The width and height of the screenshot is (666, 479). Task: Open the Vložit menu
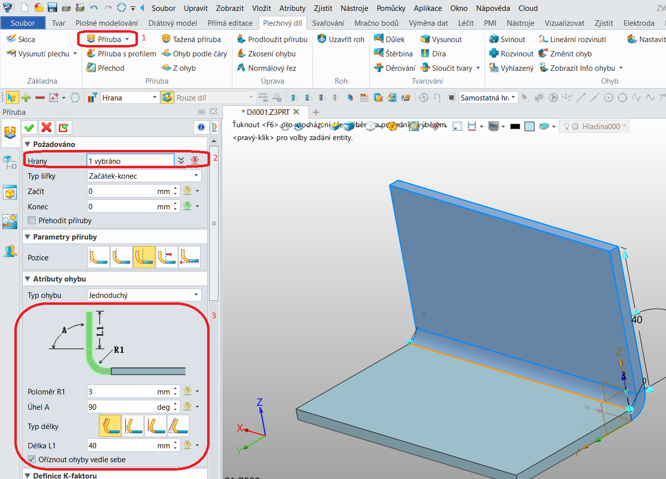pos(262,8)
